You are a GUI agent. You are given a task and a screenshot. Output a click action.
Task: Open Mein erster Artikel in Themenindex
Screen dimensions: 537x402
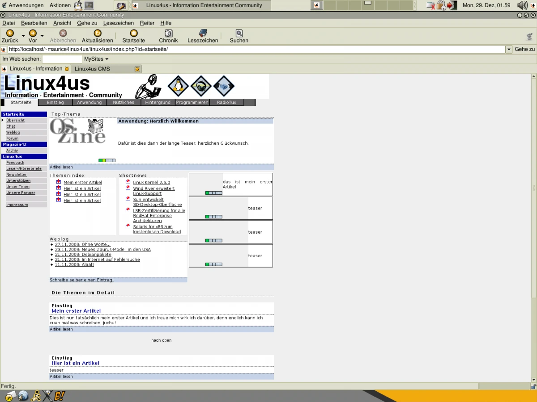pyautogui.click(x=83, y=182)
